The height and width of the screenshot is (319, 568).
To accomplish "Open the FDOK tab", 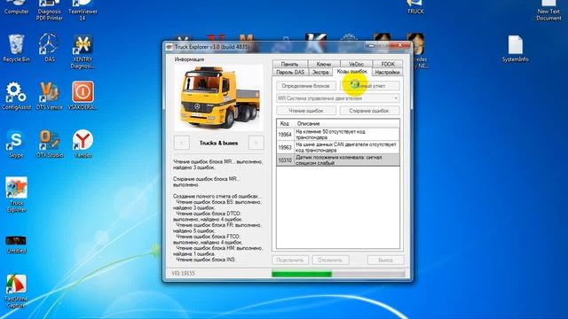I will point(388,64).
